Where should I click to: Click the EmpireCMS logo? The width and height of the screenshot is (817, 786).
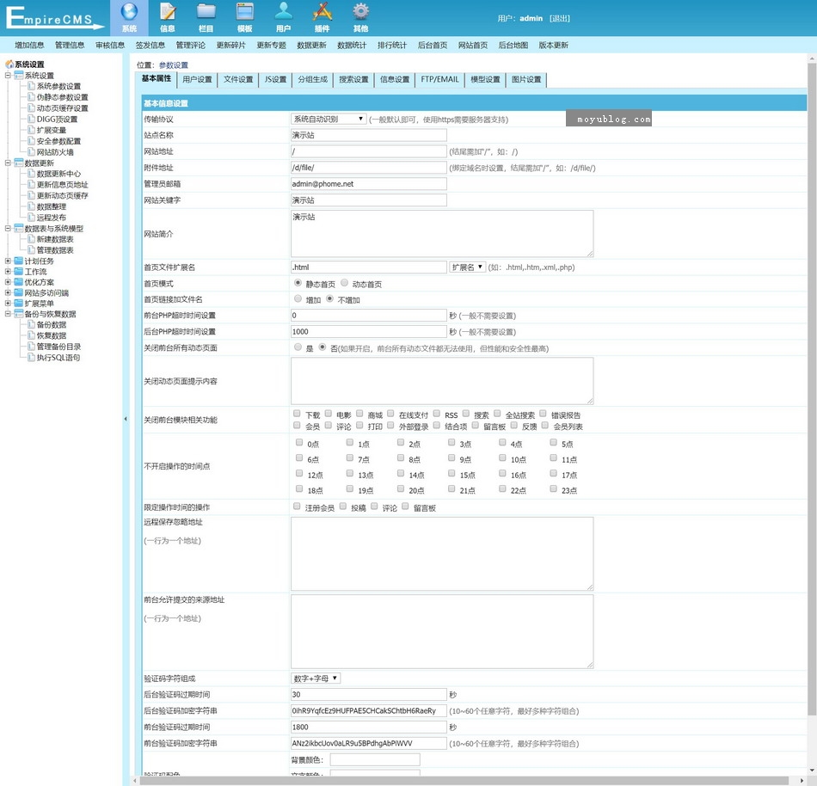(54, 18)
